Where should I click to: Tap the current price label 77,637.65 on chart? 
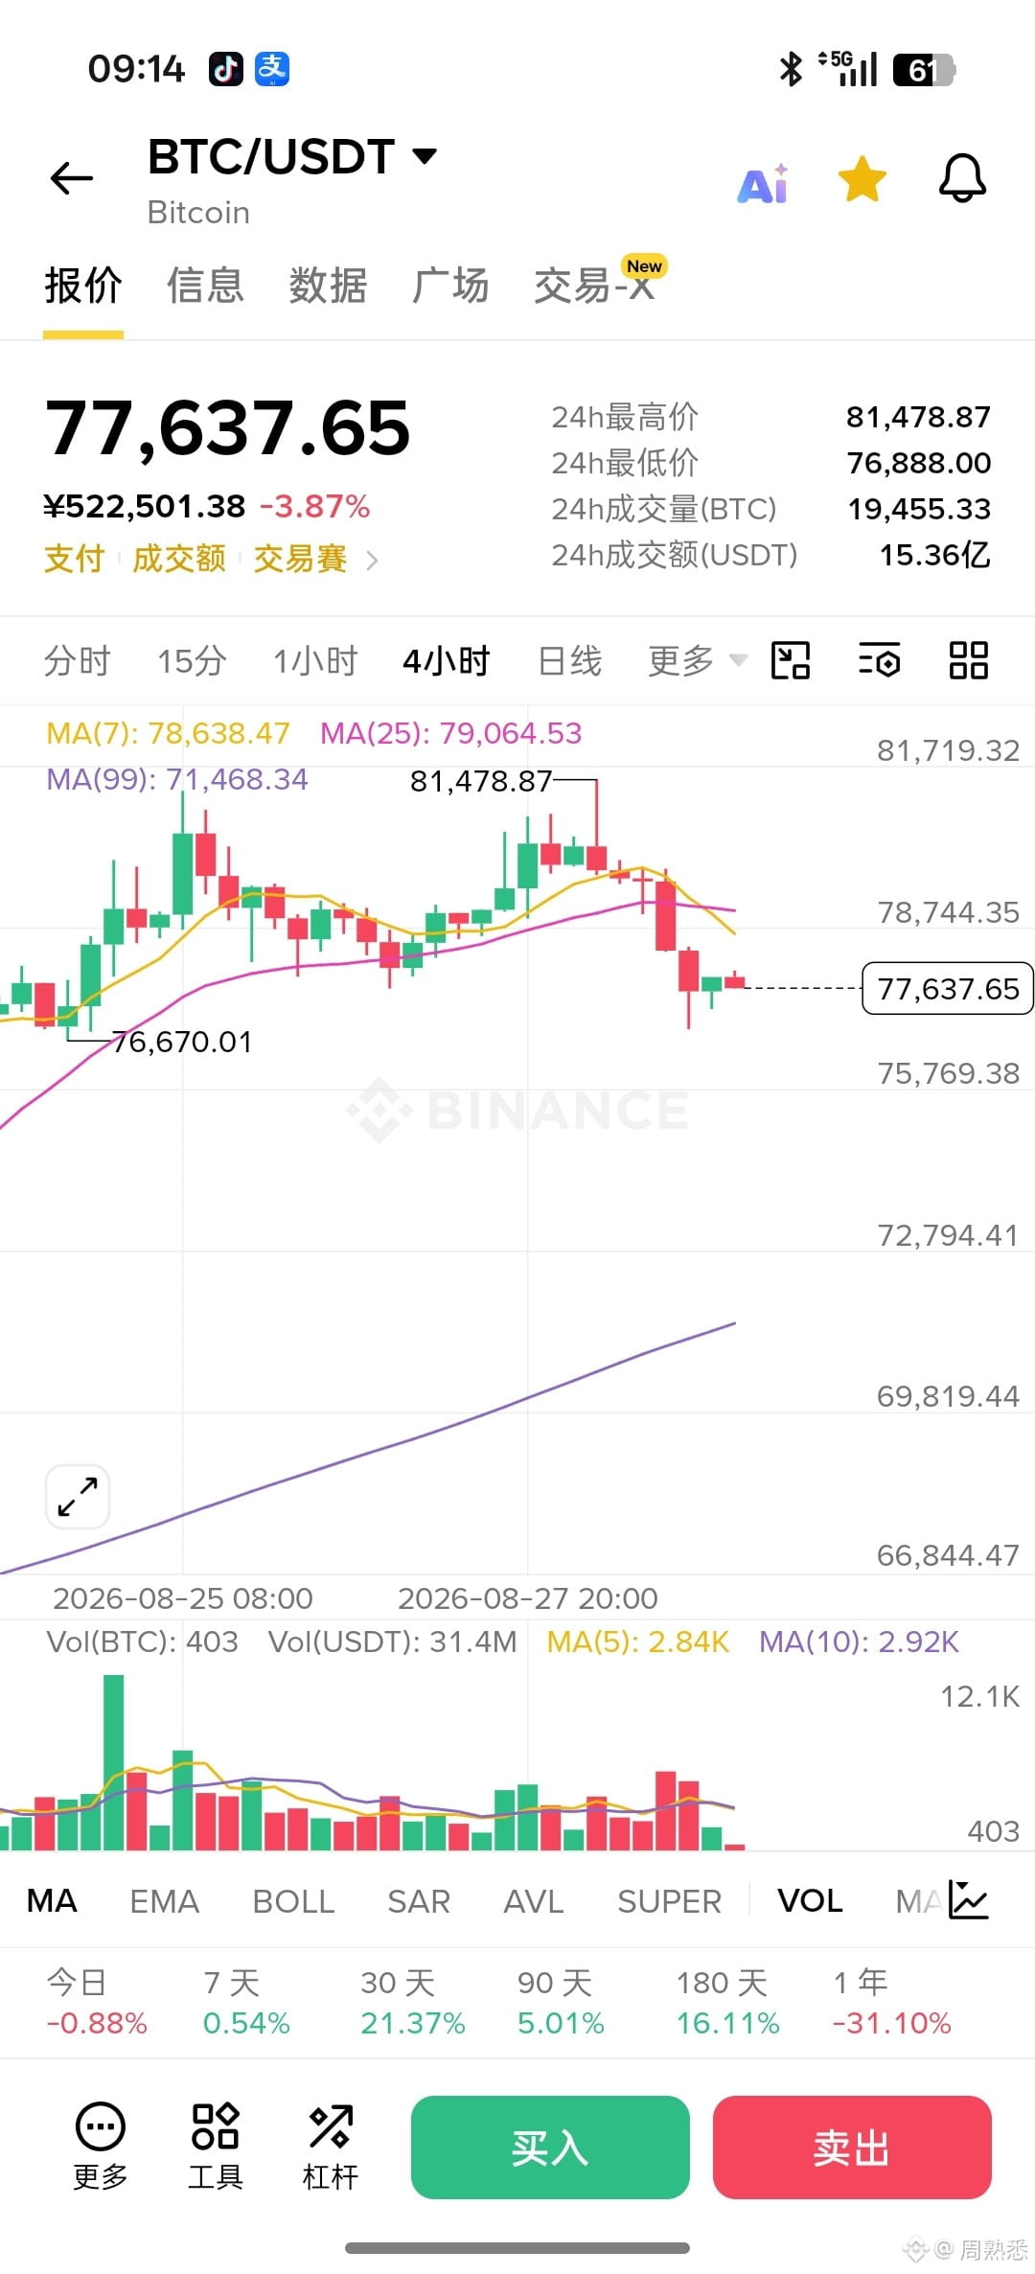948,988
